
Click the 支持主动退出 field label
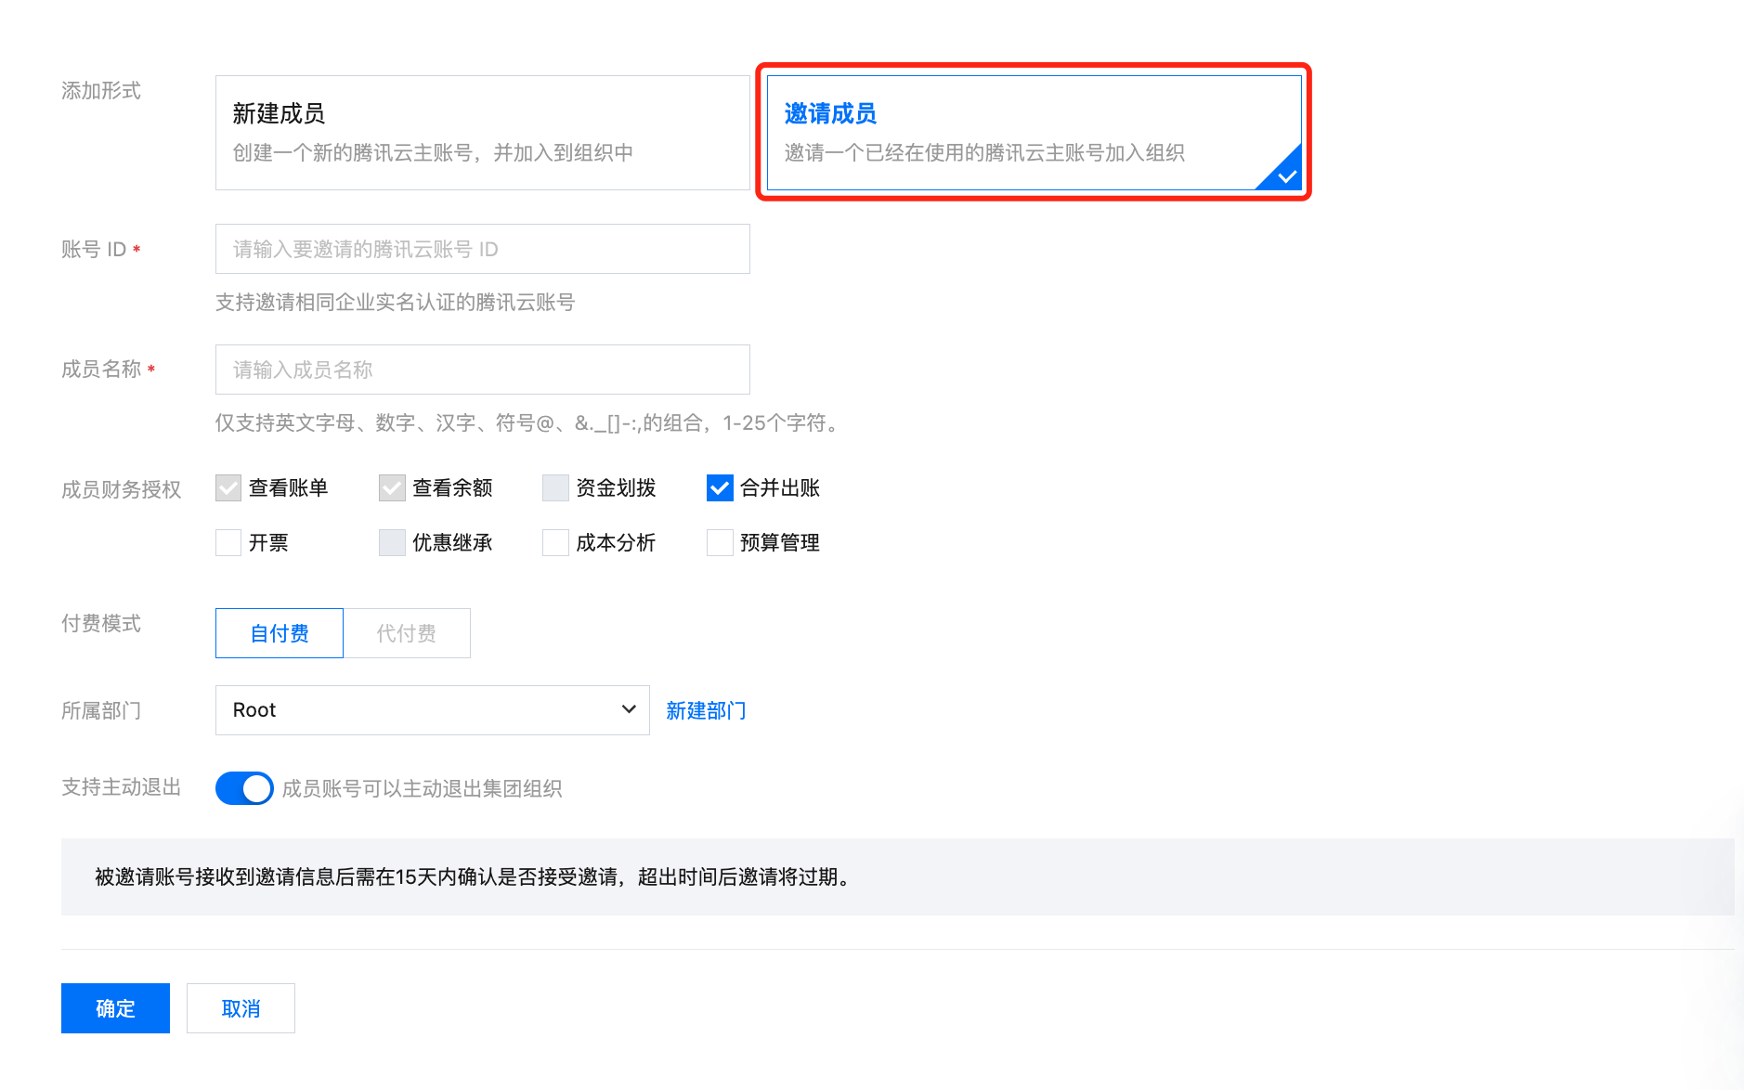tap(122, 787)
